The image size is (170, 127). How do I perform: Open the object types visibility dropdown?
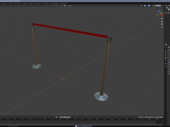[142, 6]
